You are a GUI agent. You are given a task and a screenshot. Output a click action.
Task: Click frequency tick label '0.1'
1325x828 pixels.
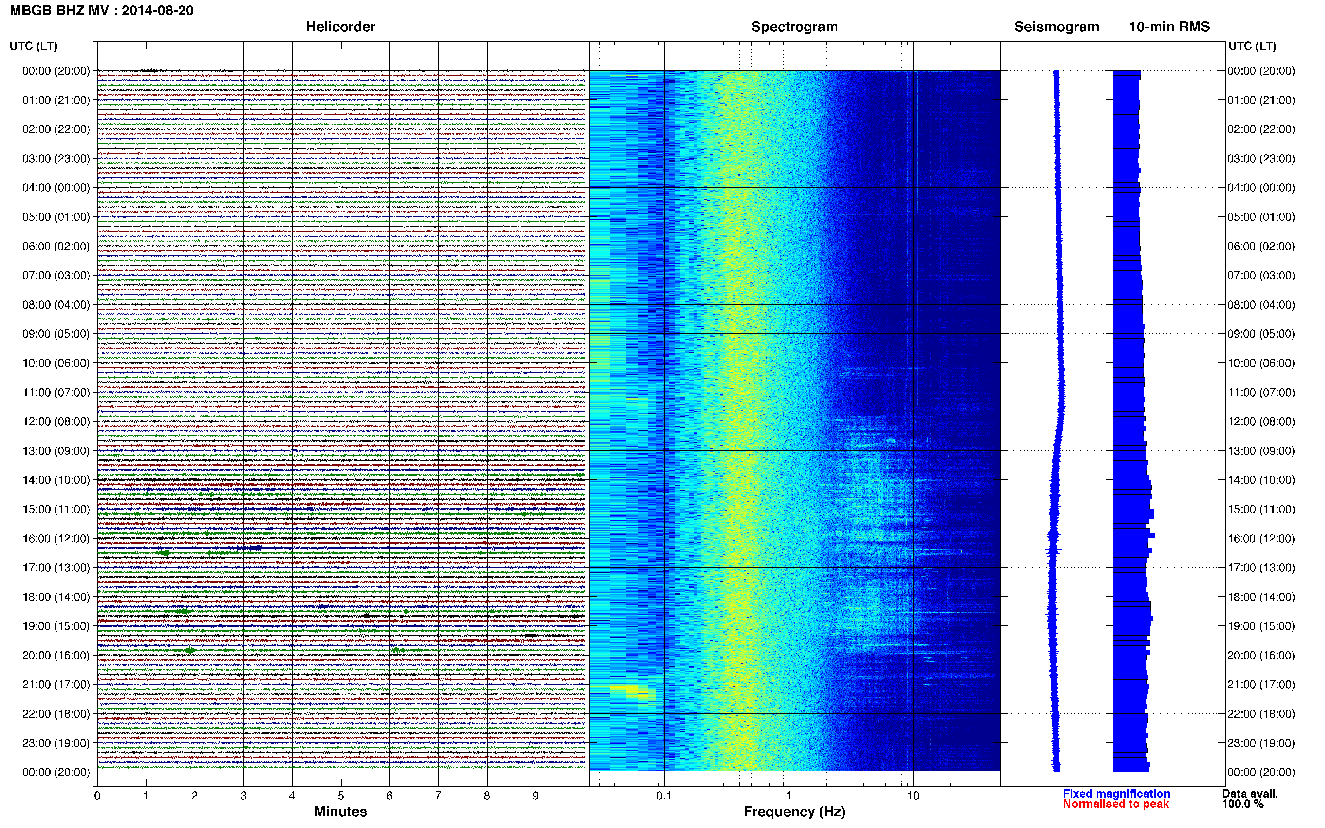click(x=664, y=796)
